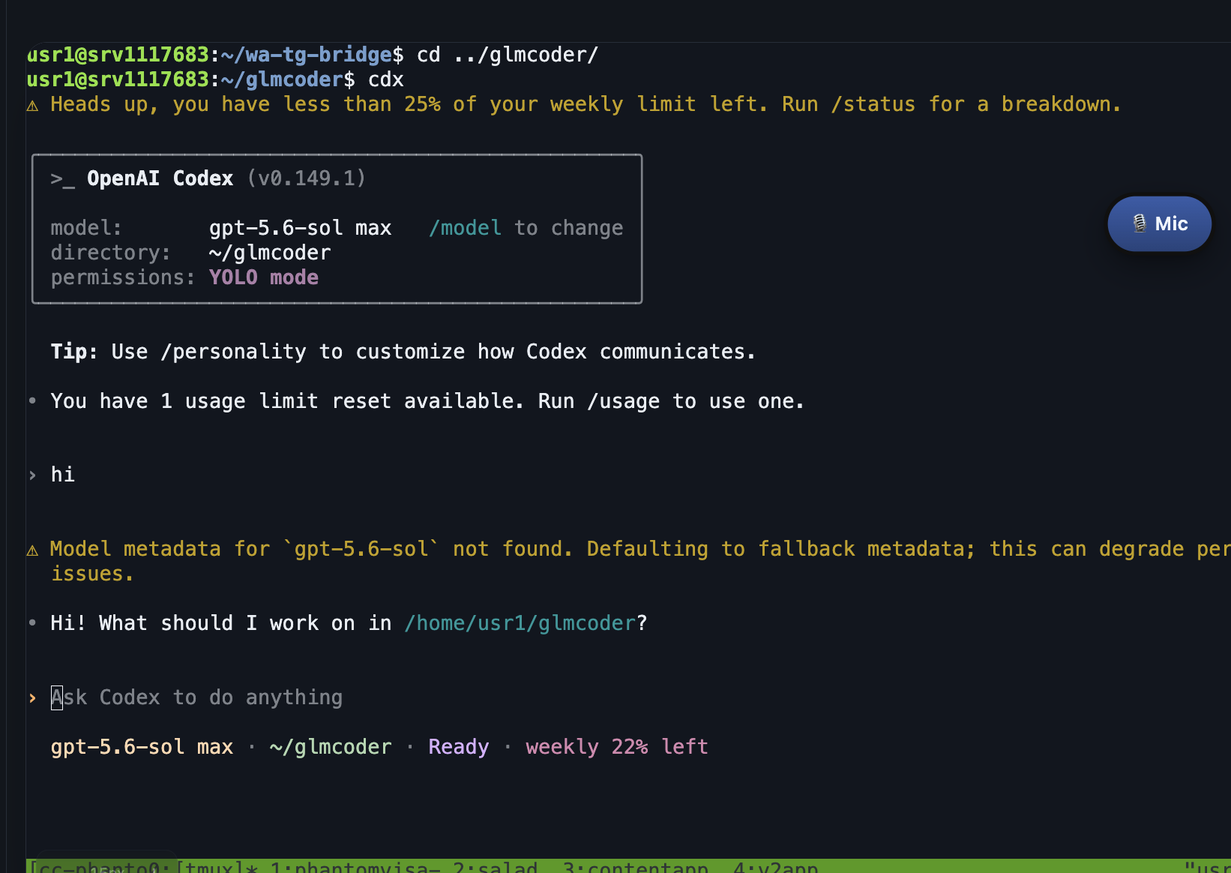
Task: Click the orange prompt chevron before the input
Action: pos(32,698)
